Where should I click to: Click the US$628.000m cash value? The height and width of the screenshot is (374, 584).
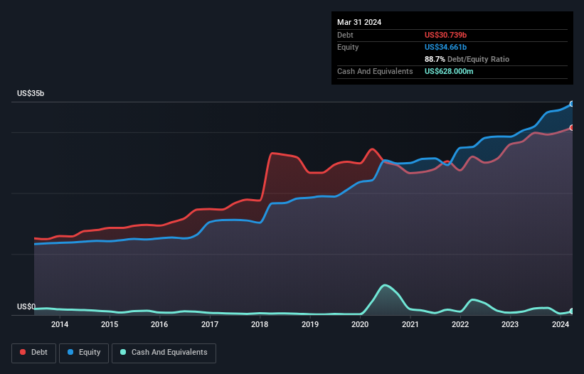(449, 71)
